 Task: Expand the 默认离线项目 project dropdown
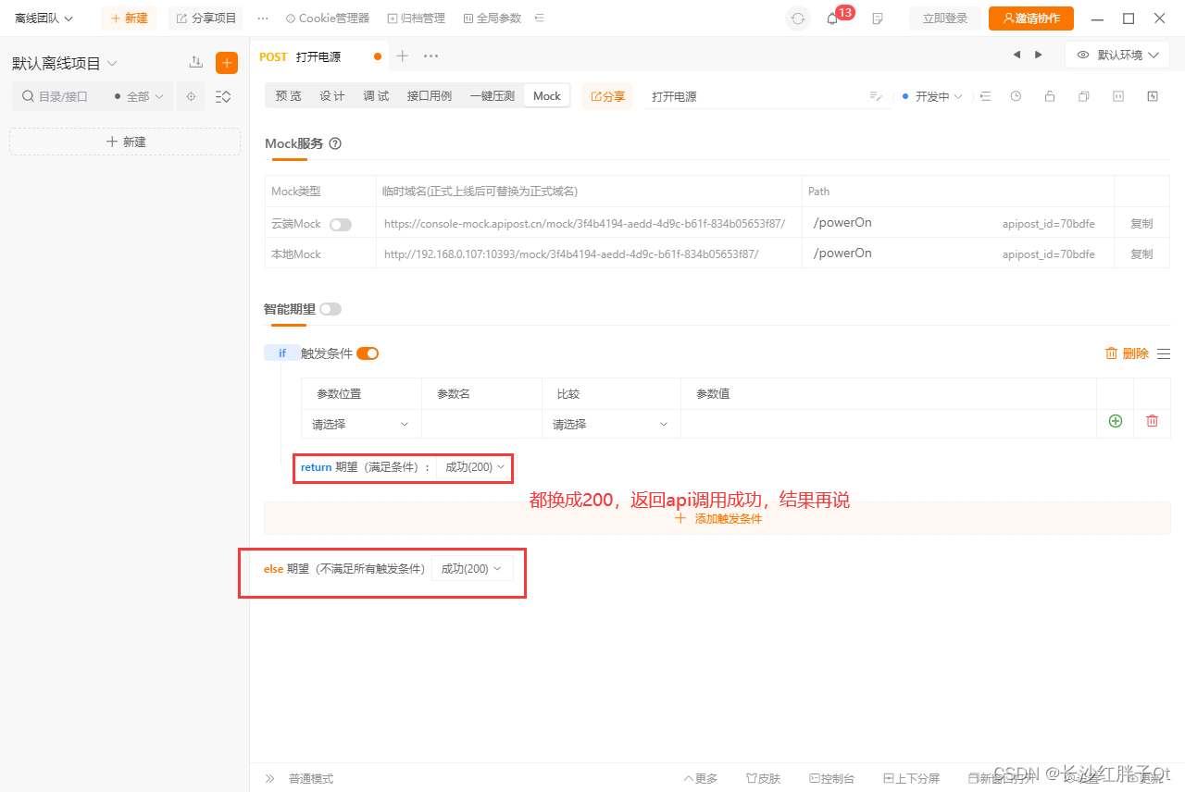pos(65,63)
